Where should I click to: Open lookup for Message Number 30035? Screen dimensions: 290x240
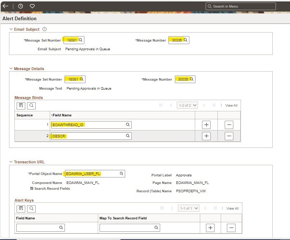tap(186, 40)
